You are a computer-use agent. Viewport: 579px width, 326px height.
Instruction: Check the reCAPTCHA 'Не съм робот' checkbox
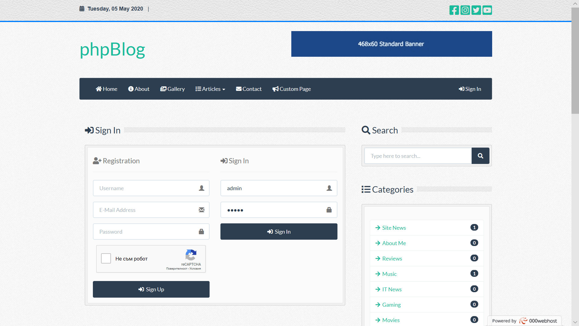coord(106,258)
